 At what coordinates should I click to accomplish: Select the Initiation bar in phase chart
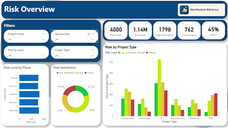[30, 94]
